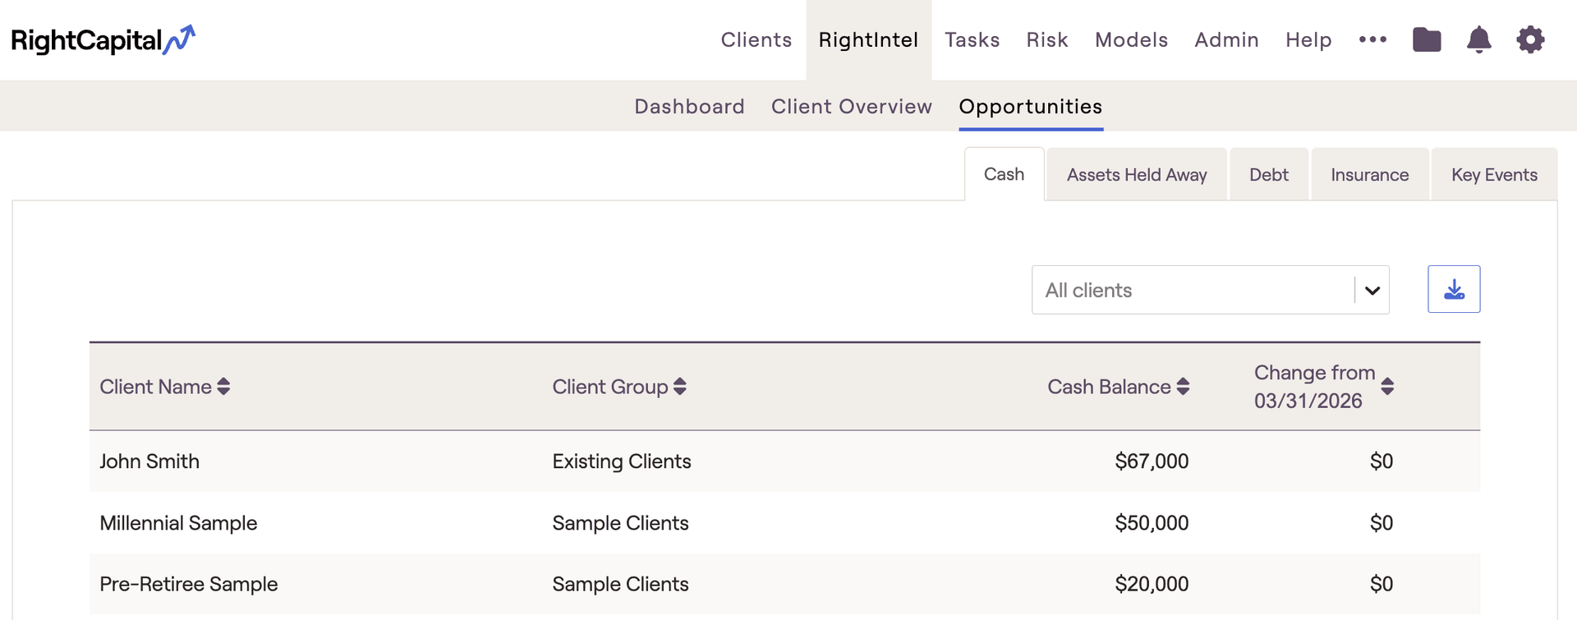Open Client Overview subpage
The height and width of the screenshot is (620, 1577).
851,107
